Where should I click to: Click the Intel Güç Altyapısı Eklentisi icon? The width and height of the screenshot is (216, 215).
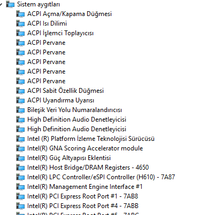(x=20, y=158)
